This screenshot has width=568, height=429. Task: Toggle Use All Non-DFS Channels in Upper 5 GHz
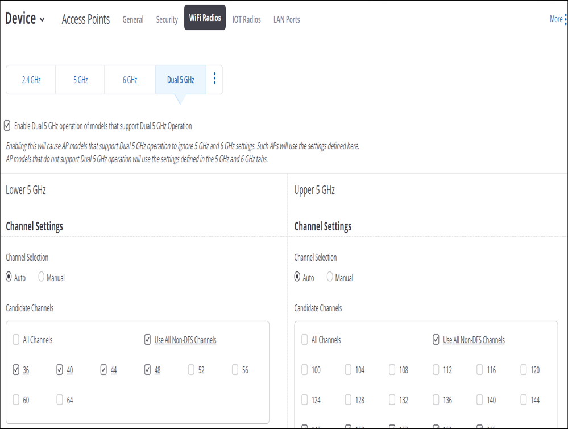(436, 340)
